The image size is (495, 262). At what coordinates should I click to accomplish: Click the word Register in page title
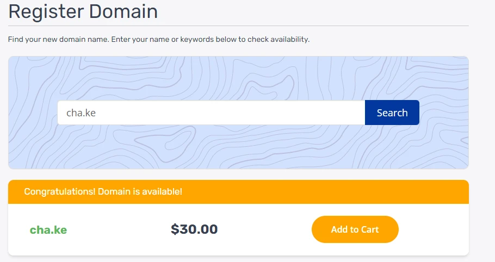pyautogui.click(x=45, y=11)
